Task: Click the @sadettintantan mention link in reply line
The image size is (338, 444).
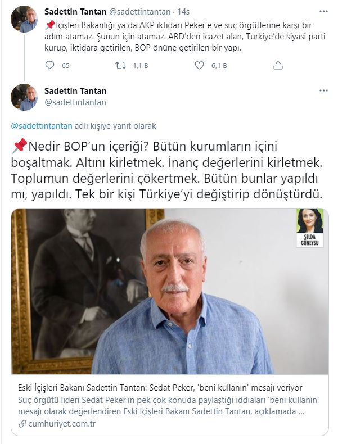Action: pos(42,126)
